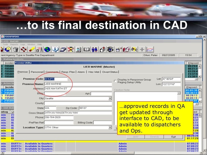Switch to the Haz. Mat. tab
Viewport: 207px width, 155px height.
pyautogui.click(x=94, y=72)
